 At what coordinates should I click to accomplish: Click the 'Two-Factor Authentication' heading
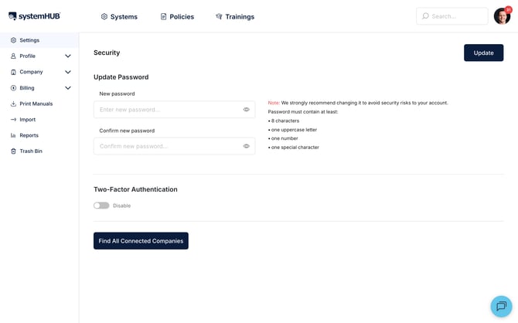click(x=135, y=189)
